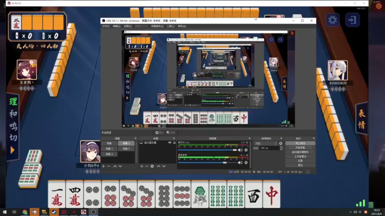Remove selected source with minus icon
Screen dimensions: 385x216
(147, 166)
